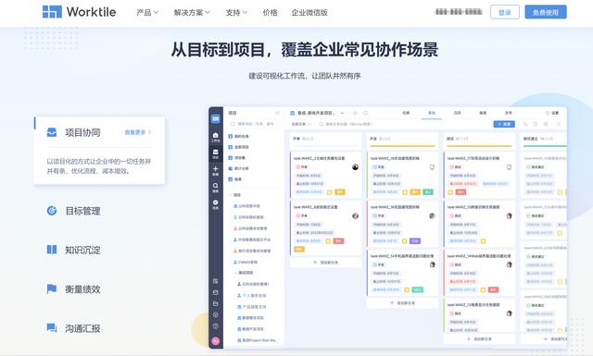This screenshot has height=356, width=593.
Task: Click the gear 设置 in board tab bar
Action: tap(552, 113)
